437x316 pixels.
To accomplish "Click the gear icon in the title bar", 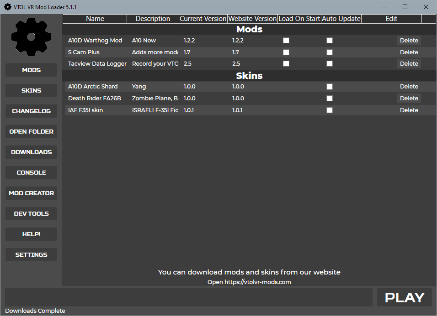I will (8, 7).
